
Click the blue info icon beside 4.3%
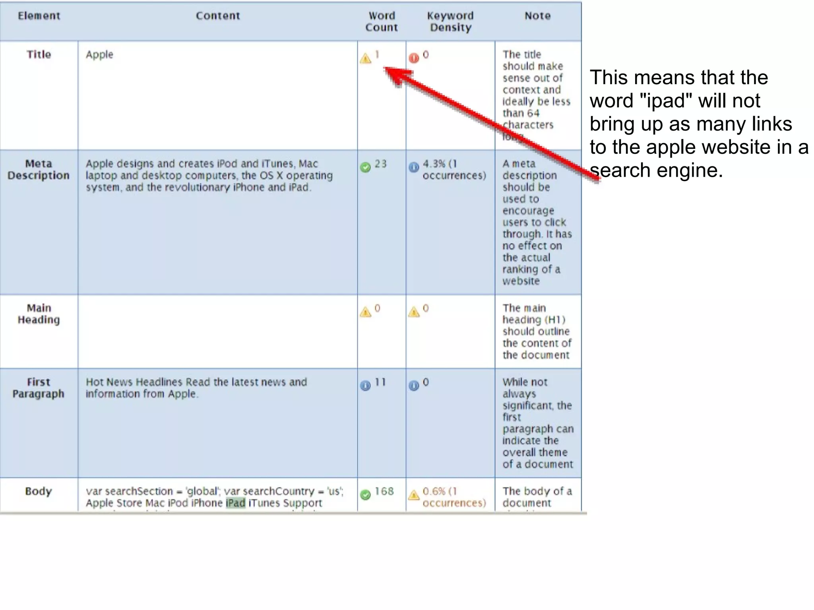[414, 167]
